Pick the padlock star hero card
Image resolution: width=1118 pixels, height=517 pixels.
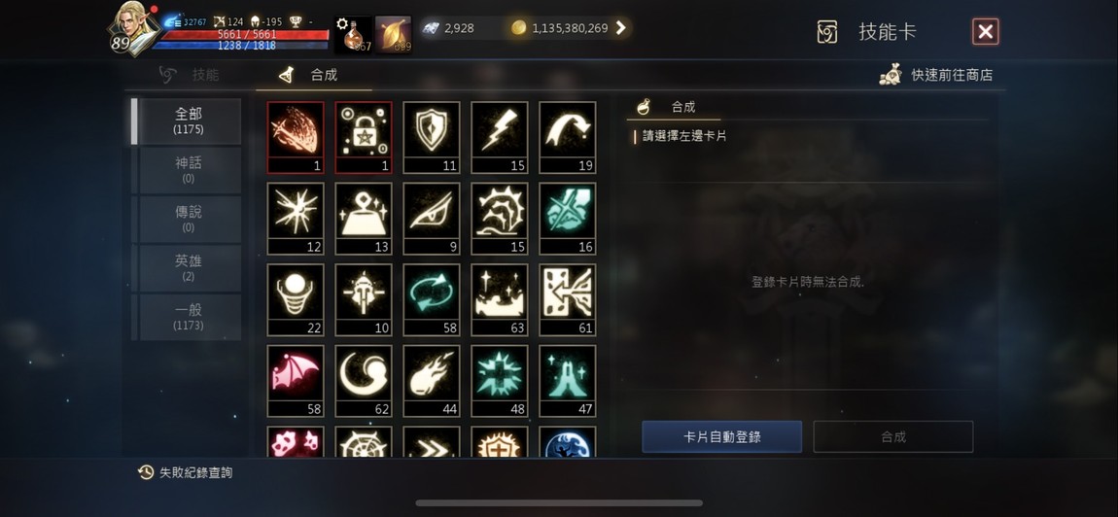tap(364, 137)
